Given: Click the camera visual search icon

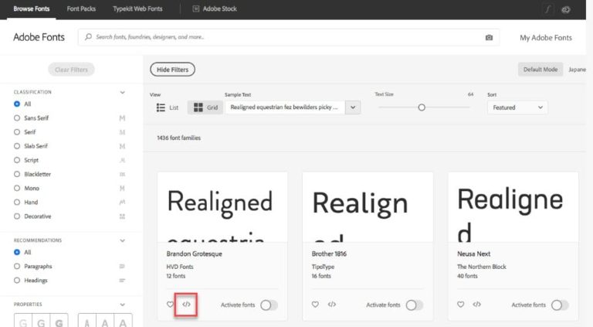Looking at the screenshot, I should [x=489, y=37].
